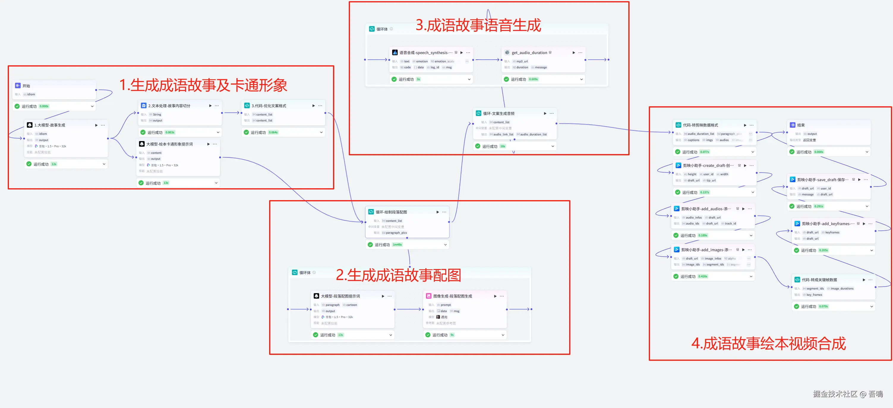Open more options for 2.文本处理-故事内容切分 node
The height and width of the screenshot is (408, 893).
tap(217, 106)
